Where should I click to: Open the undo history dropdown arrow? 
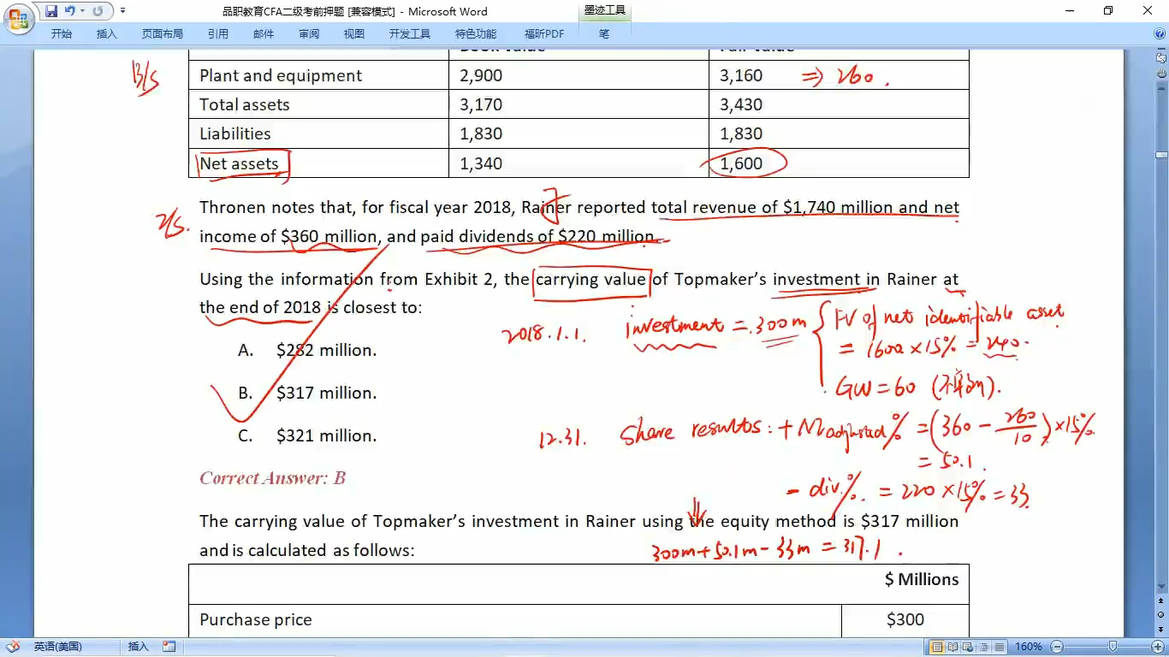click(x=82, y=11)
